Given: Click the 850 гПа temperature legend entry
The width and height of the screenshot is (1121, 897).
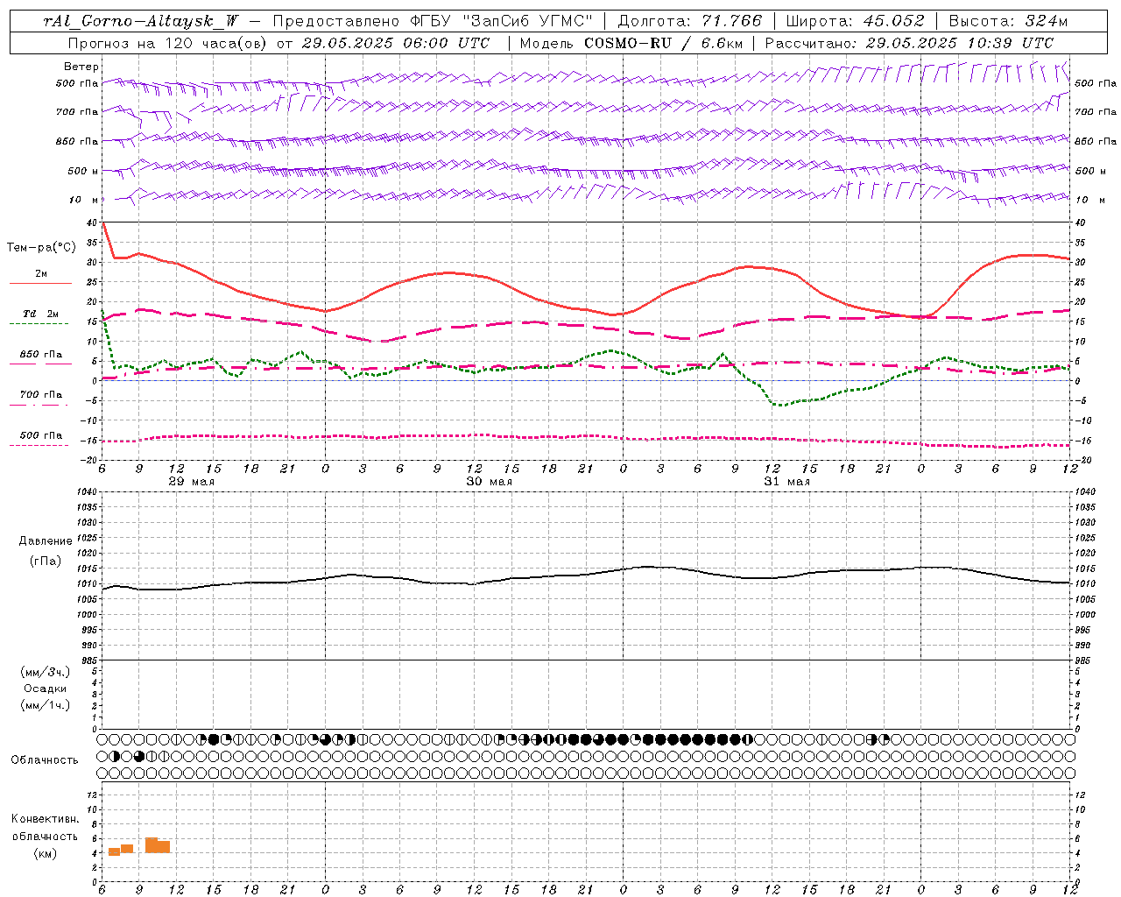Looking at the screenshot, I should click(x=41, y=355).
